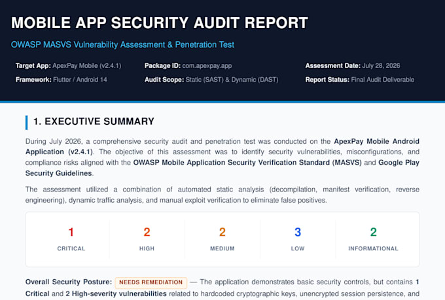The width and height of the screenshot is (445, 300).
Task: Click the 'NEEDS REMEDIATION' status badge
Action: click(151, 282)
